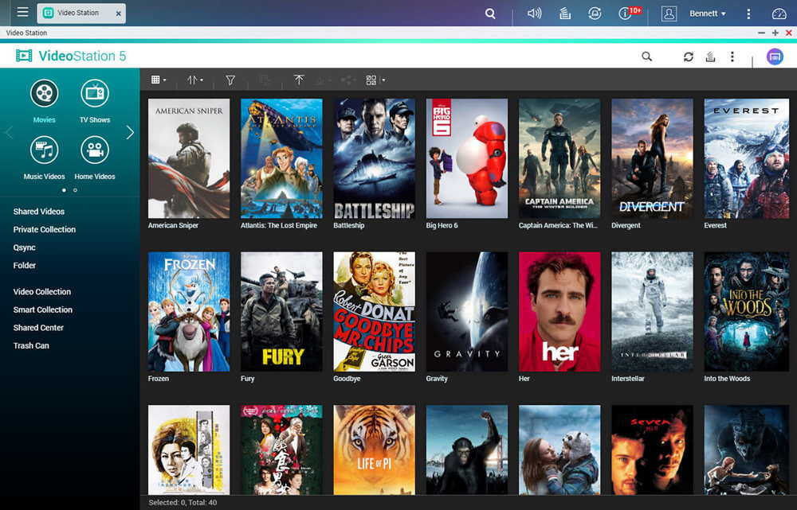Open the VideoStation more options menu
797x510 pixels.
click(732, 56)
